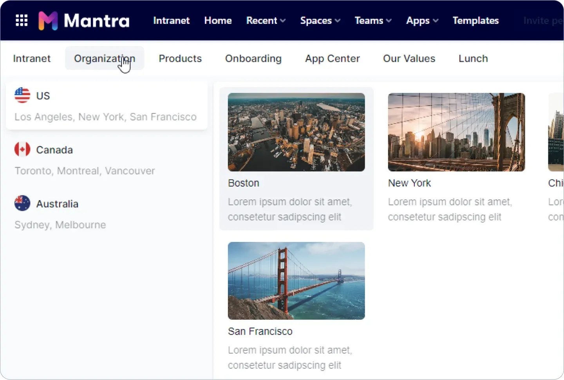Screen dimensions: 564x380
Task: Click Home in top navigation
Action: tap(218, 20)
